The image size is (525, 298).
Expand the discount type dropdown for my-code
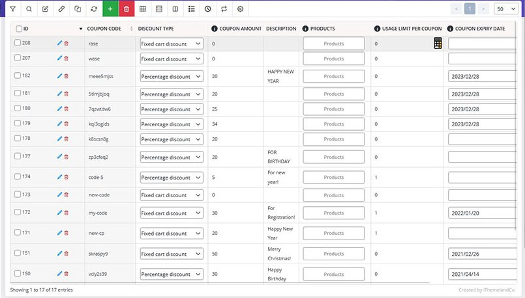coord(172,213)
